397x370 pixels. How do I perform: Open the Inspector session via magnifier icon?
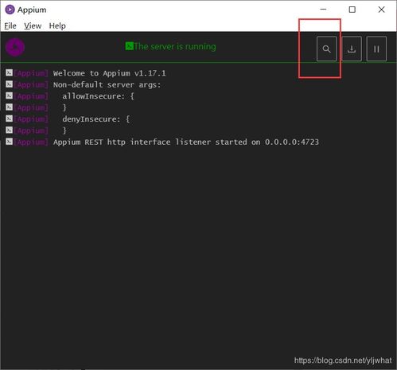click(326, 49)
